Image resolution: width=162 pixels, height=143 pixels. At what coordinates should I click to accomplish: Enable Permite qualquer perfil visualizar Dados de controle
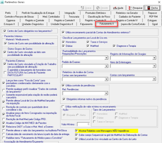click(x=4, y=90)
